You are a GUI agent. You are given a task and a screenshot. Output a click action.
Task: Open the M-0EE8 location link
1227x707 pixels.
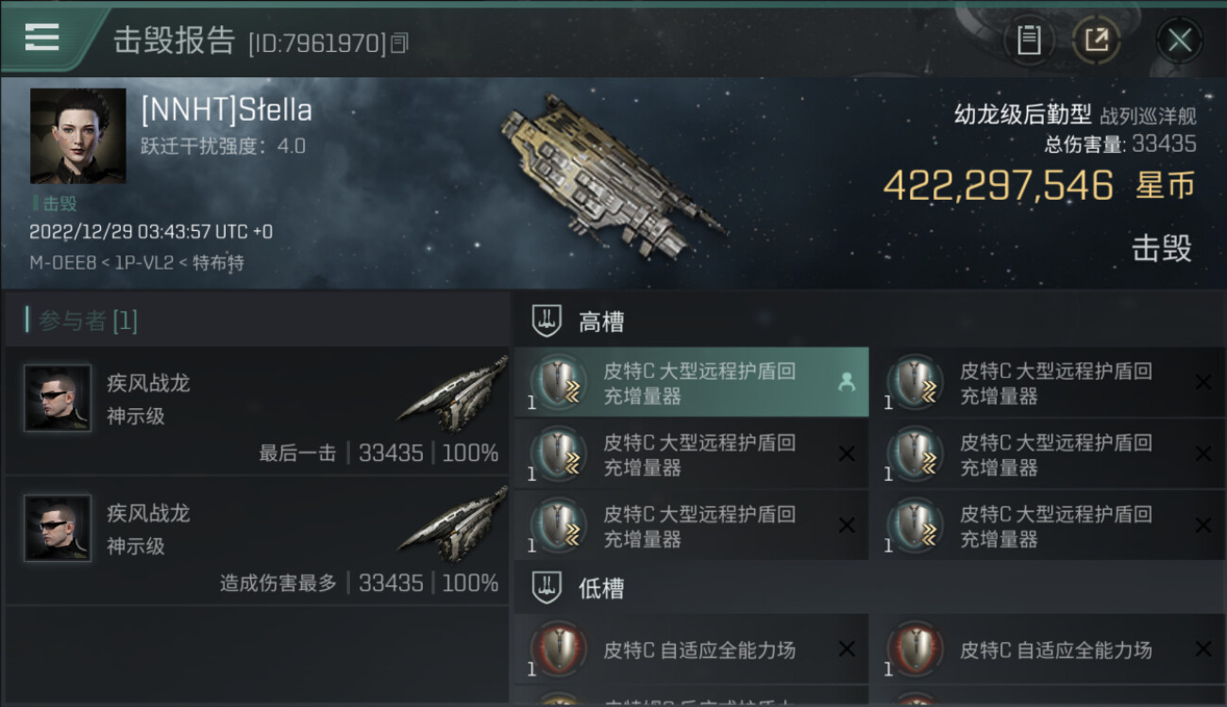coord(63,263)
